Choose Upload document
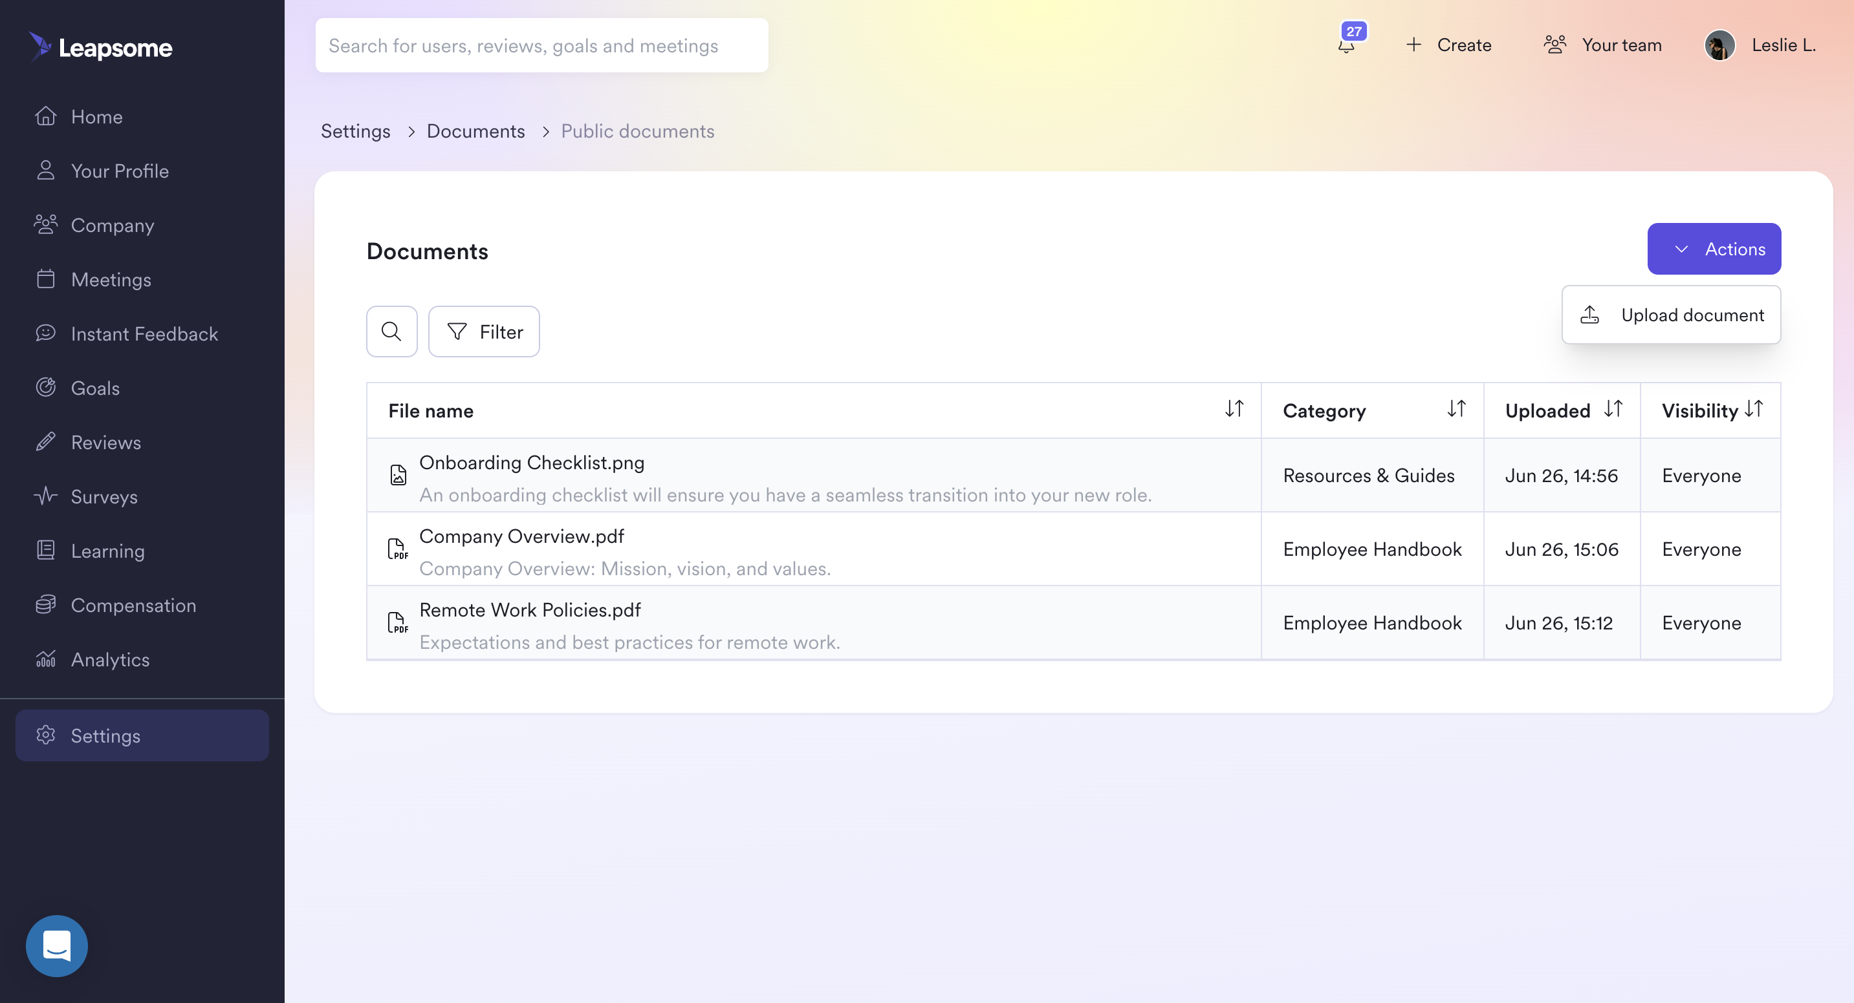 [x=1670, y=315]
